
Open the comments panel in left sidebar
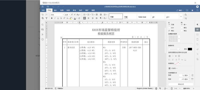42,30
